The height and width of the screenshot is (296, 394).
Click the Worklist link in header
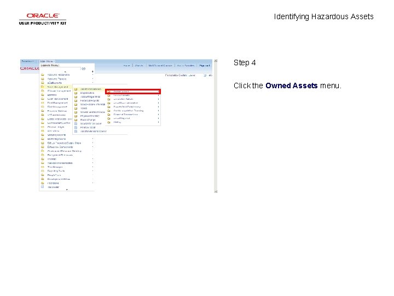point(139,66)
